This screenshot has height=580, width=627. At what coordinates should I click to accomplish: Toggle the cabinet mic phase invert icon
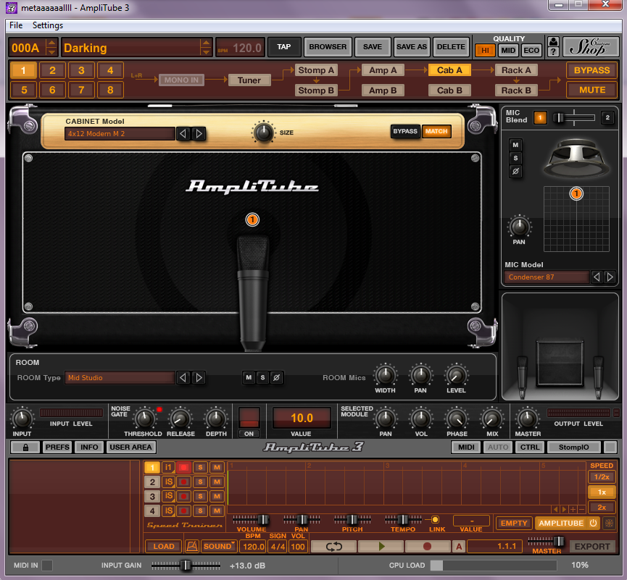point(515,172)
